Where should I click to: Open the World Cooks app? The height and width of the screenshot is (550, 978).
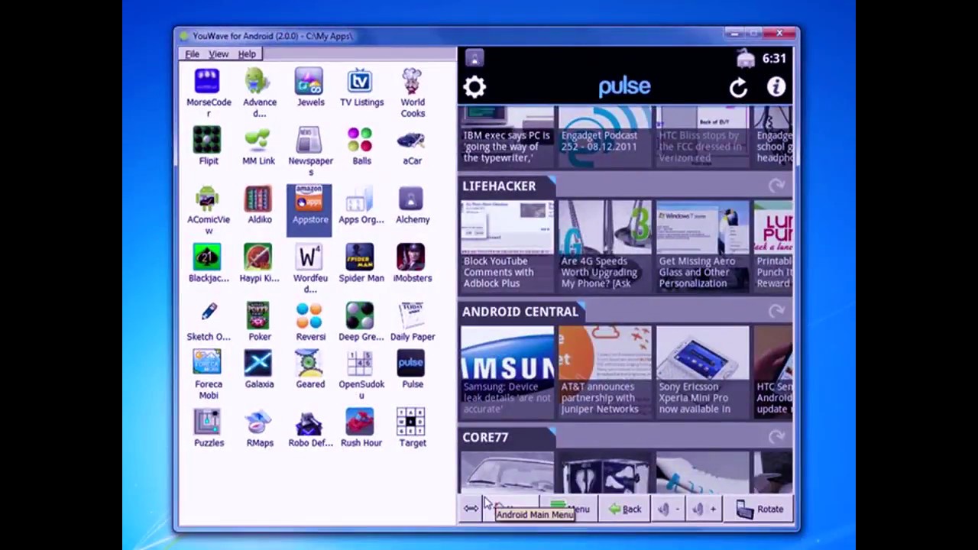click(x=411, y=82)
